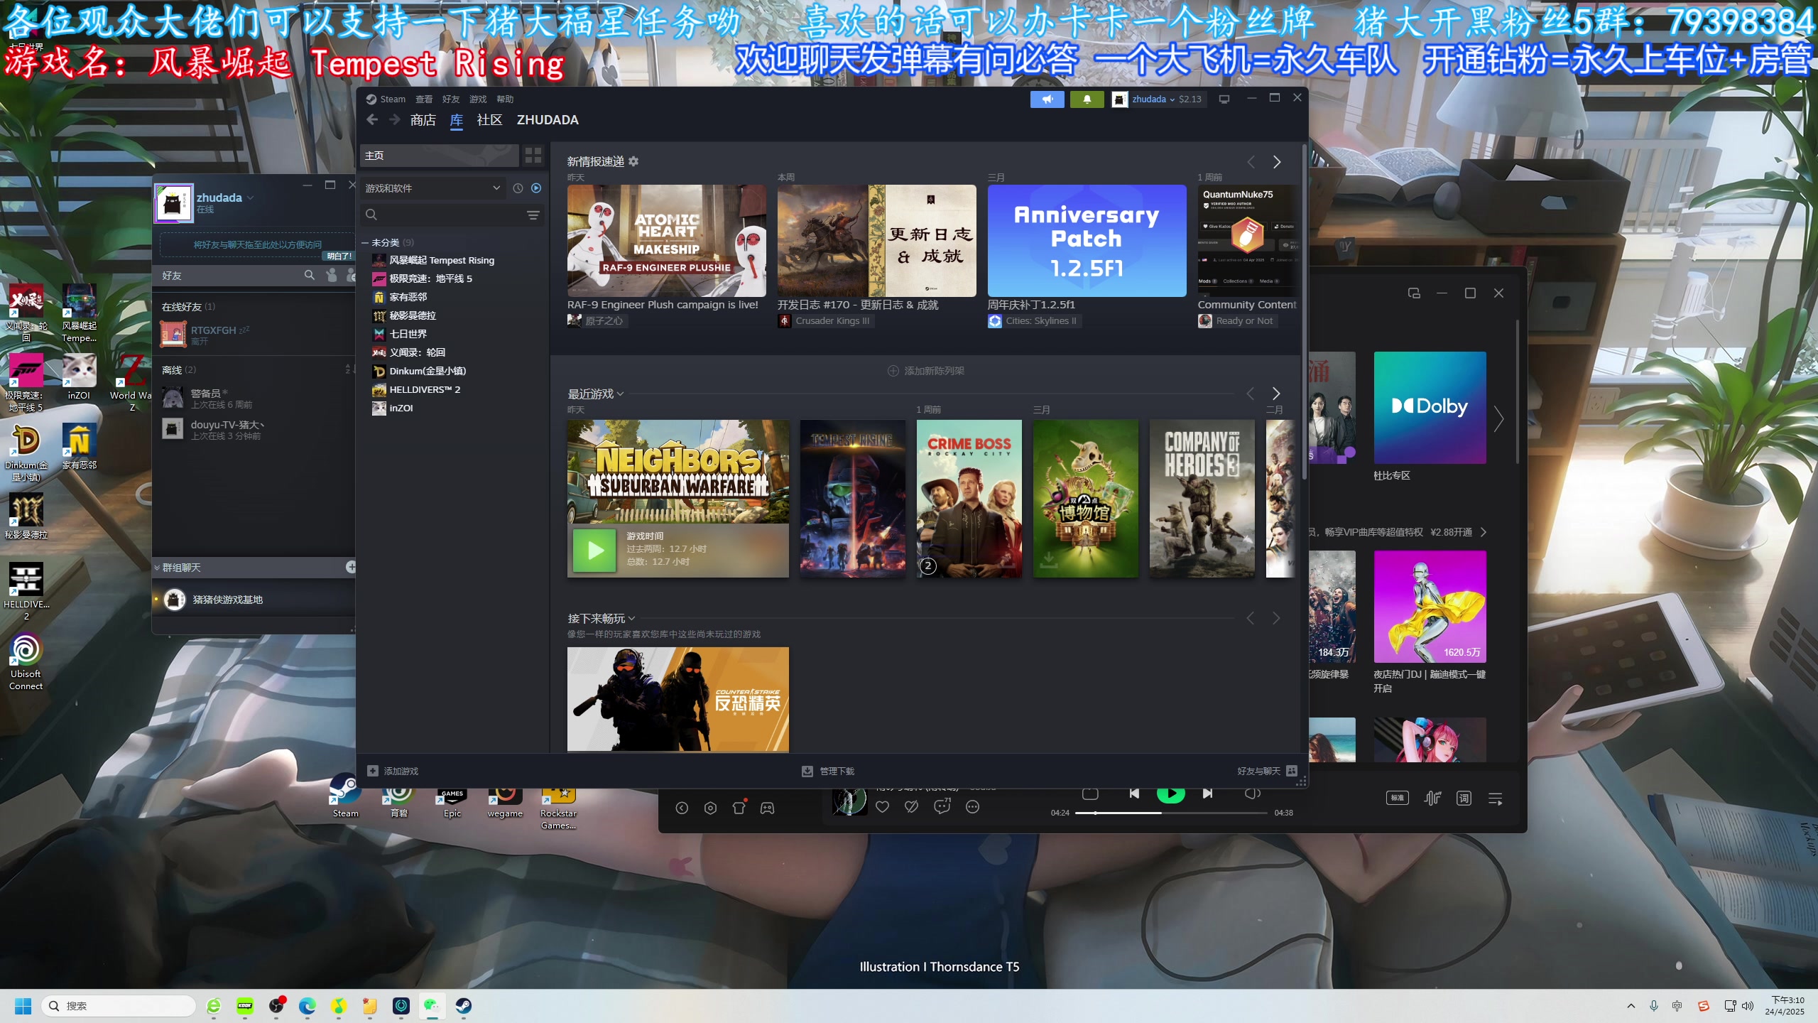This screenshot has width=1818, height=1023.
Task: Select 风暴崛起 Tempest Rising in library list
Action: click(x=442, y=260)
